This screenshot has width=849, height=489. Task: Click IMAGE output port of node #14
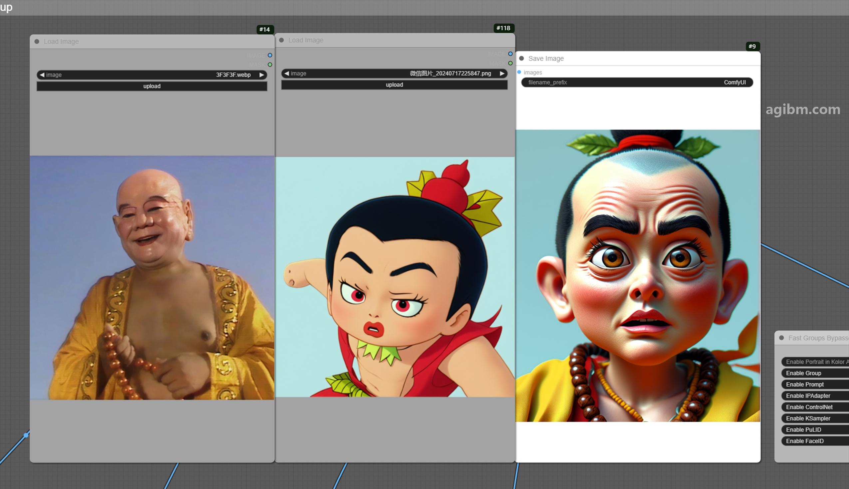[x=270, y=55]
